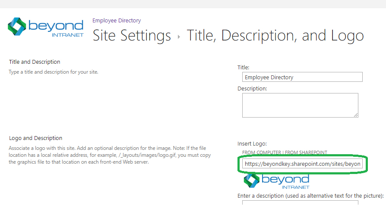Click inside the empty Description text area
The image size is (386, 205).
pos(300,105)
